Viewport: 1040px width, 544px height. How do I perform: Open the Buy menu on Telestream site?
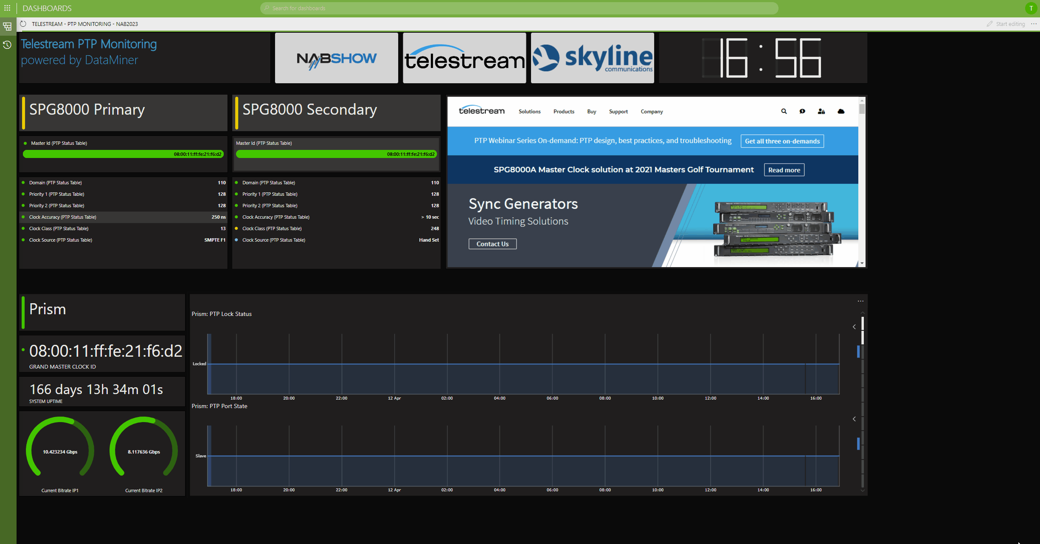[591, 111]
